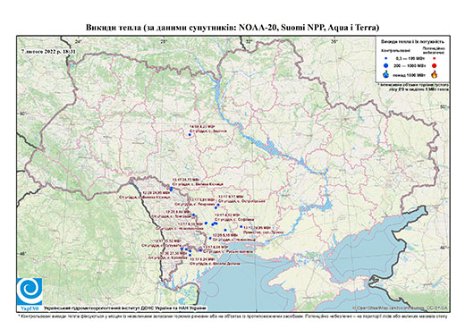The height and width of the screenshot is (329, 465).
Task: Click the small blue 0,3–199 MW legend dot
Action: [385, 58]
